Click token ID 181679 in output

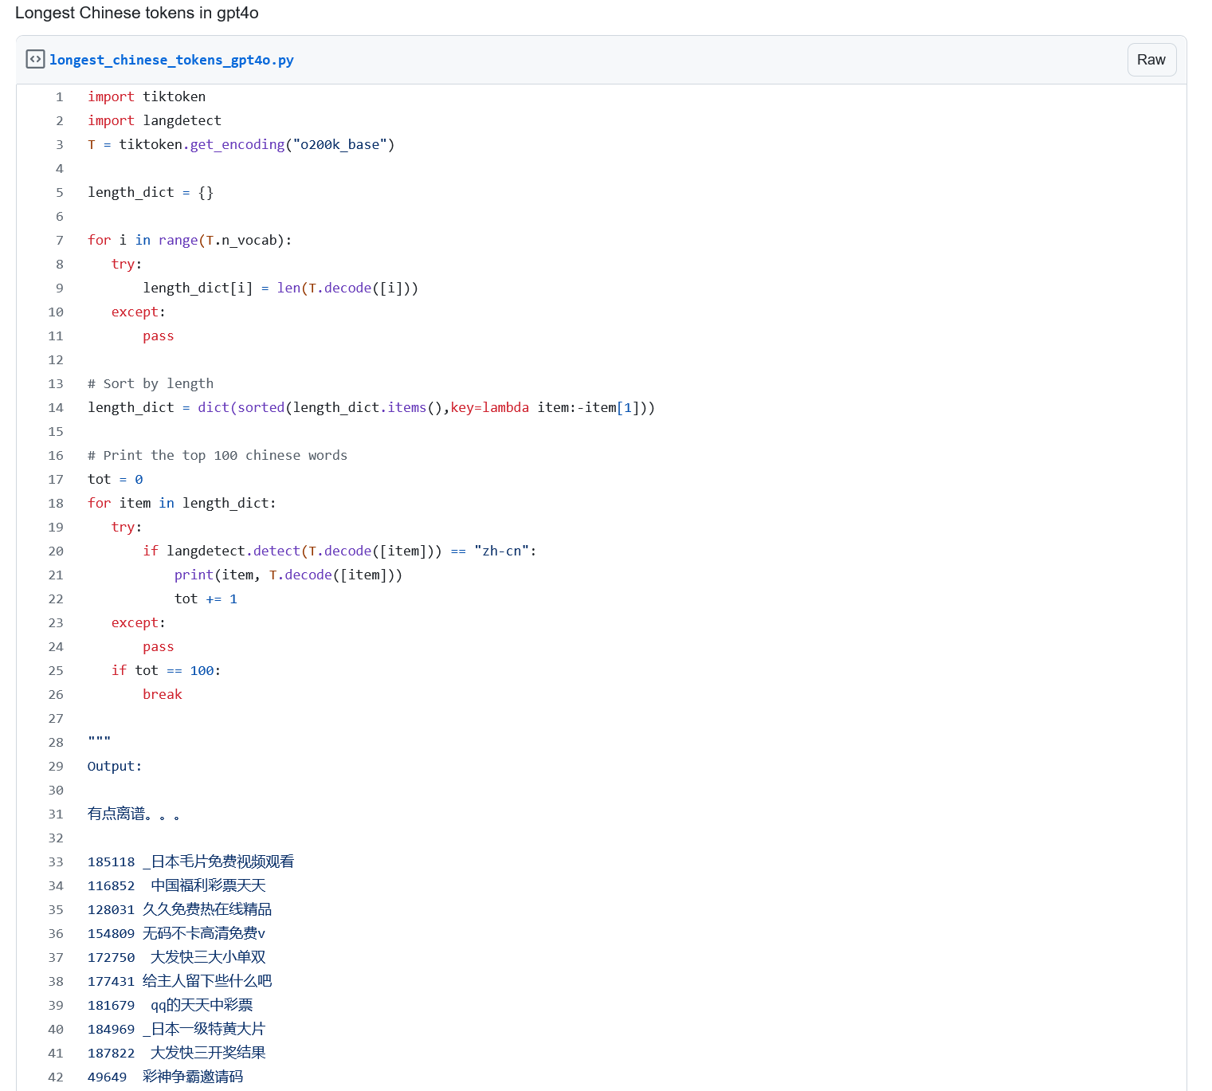[112, 1005]
